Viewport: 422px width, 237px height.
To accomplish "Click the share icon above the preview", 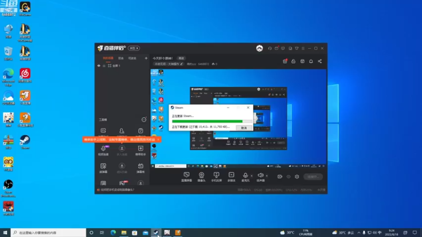I will click(320, 61).
